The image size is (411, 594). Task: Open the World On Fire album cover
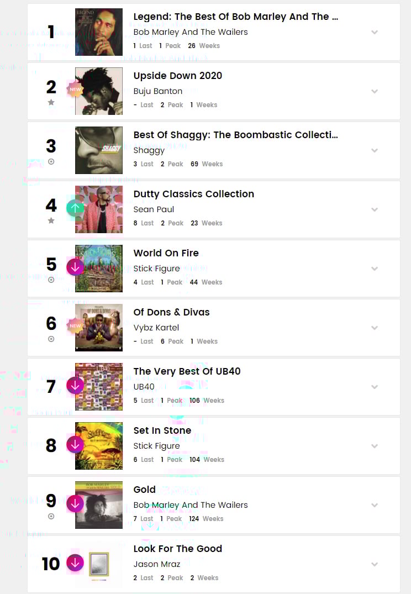(x=99, y=269)
